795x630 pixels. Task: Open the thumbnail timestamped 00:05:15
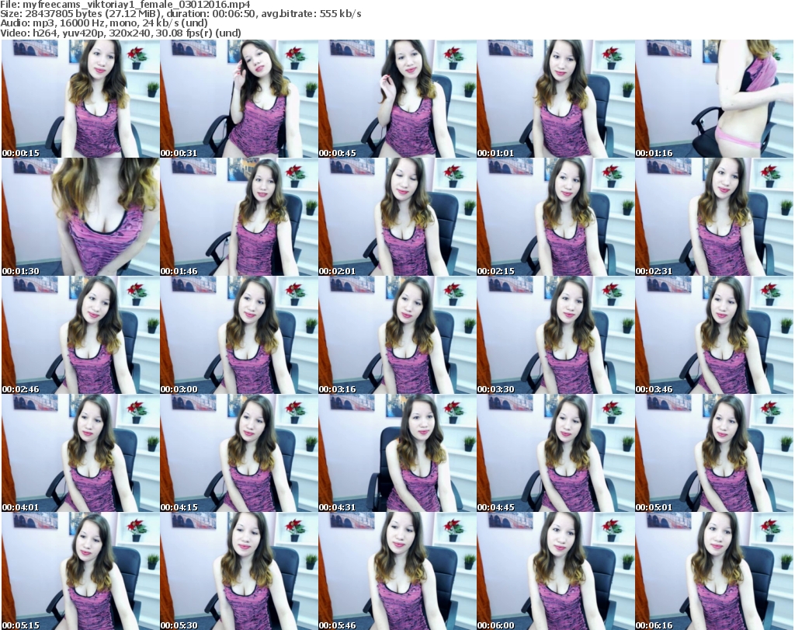(x=81, y=572)
